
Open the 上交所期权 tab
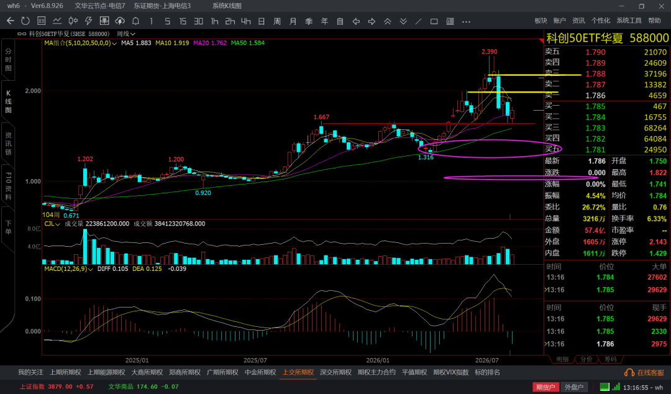click(298, 372)
